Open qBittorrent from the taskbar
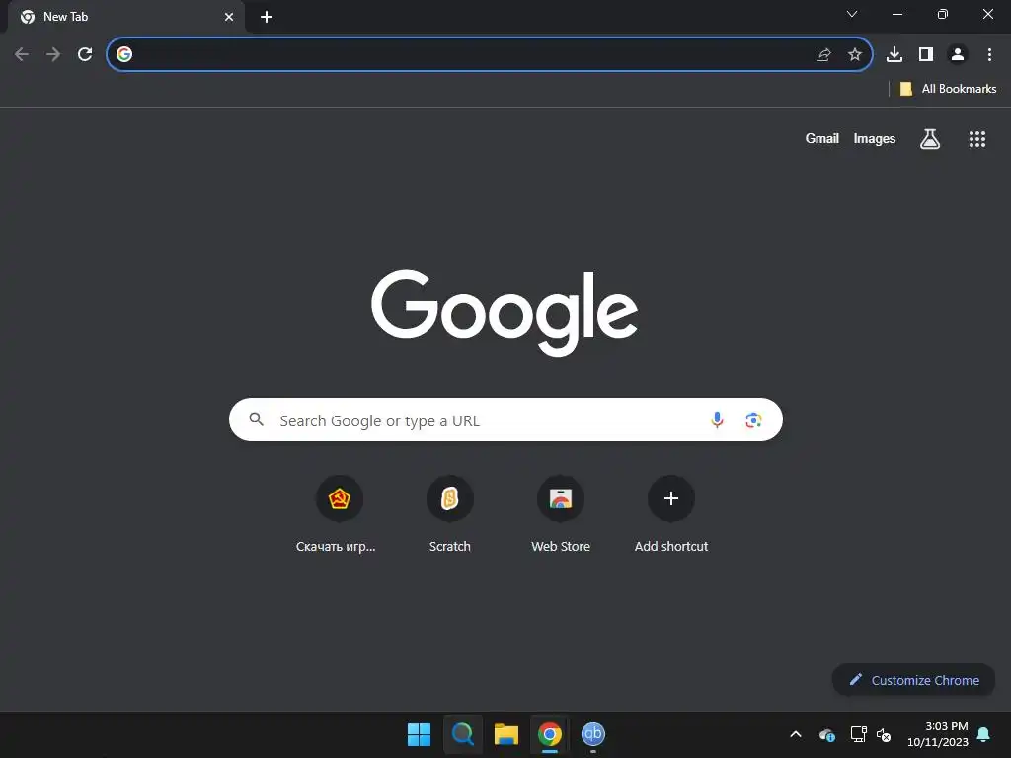The width and height of the screenshot is (1011, 758). 593,734
